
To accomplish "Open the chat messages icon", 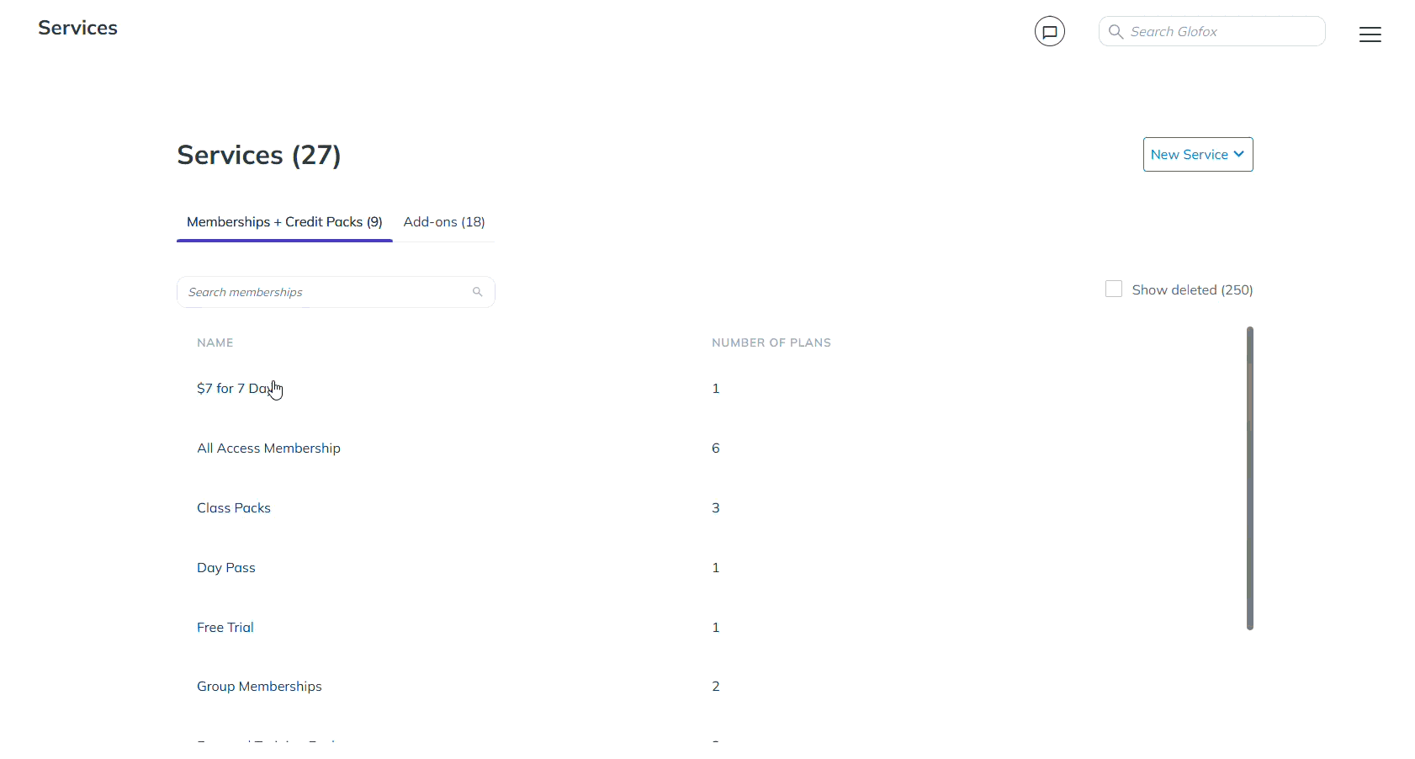I will point(1049,31).
